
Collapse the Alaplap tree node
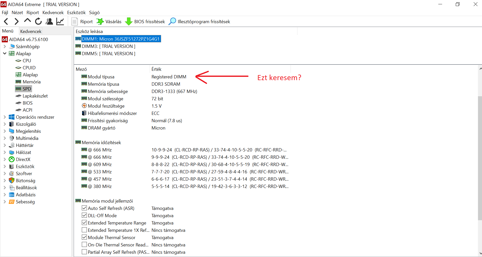pyautogui.click(x=5, y=53)
